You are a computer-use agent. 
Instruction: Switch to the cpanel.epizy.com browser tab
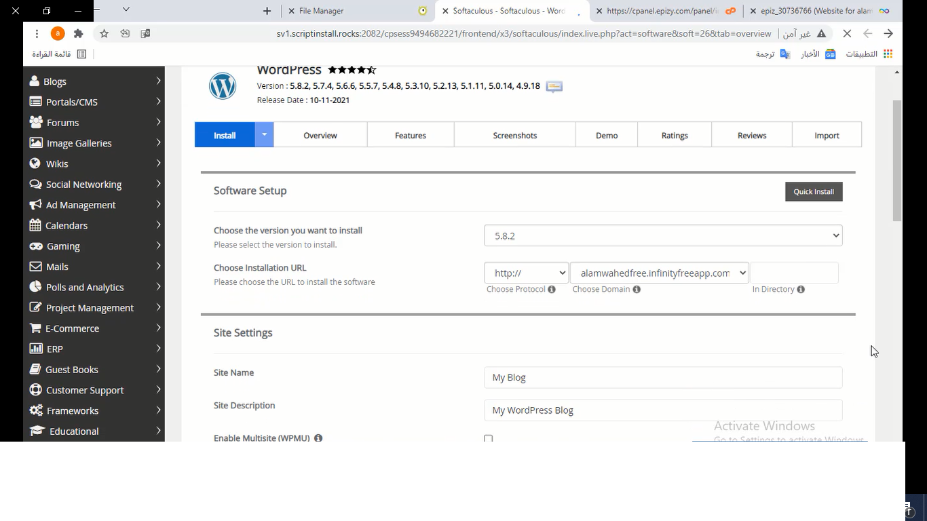point(667,11)
